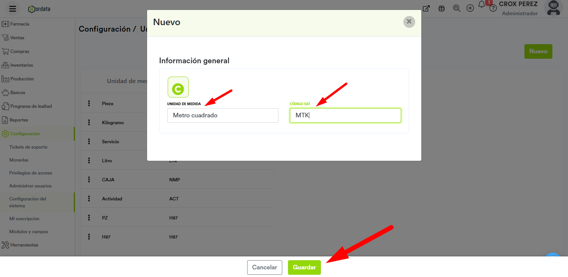Open Herramientas in the sidebar

[24, 245]
